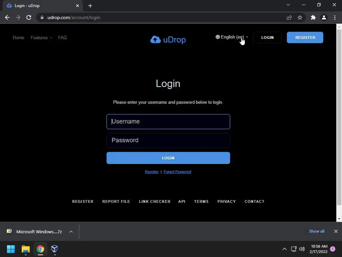
Task: Open API footer link
Action: click(182, 201)
